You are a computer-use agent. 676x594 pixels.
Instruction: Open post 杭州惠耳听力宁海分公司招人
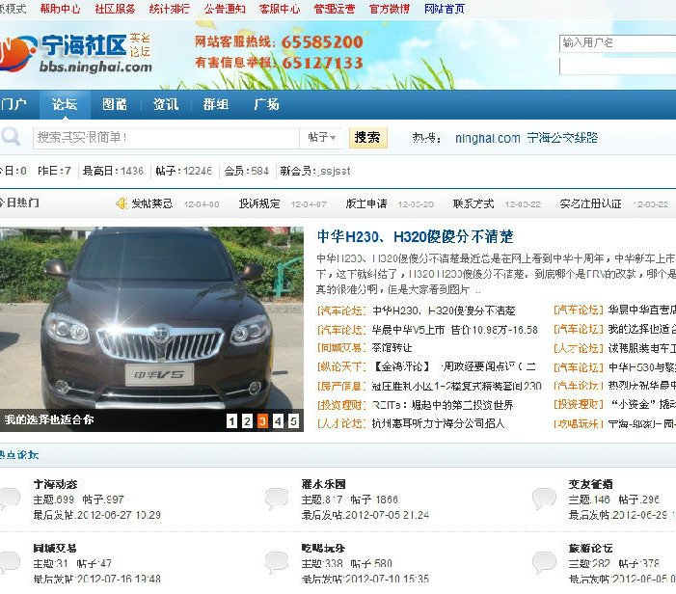click(x=438, y=423)
